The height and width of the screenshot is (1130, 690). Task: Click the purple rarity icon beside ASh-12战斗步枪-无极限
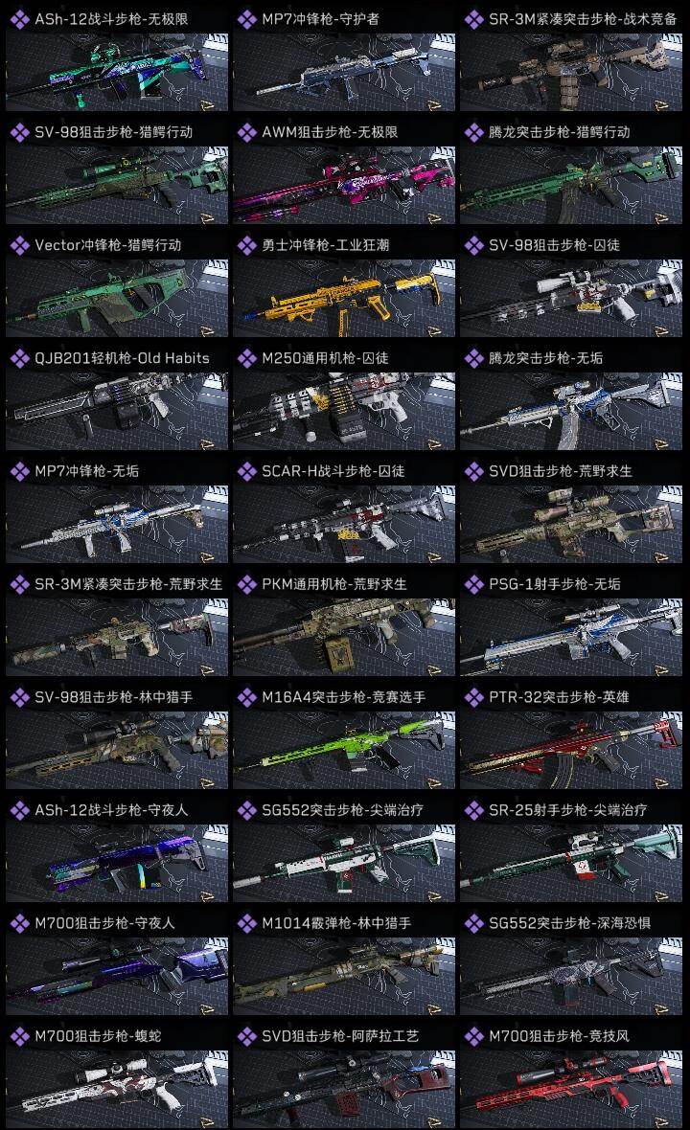(x=19, y=19)
